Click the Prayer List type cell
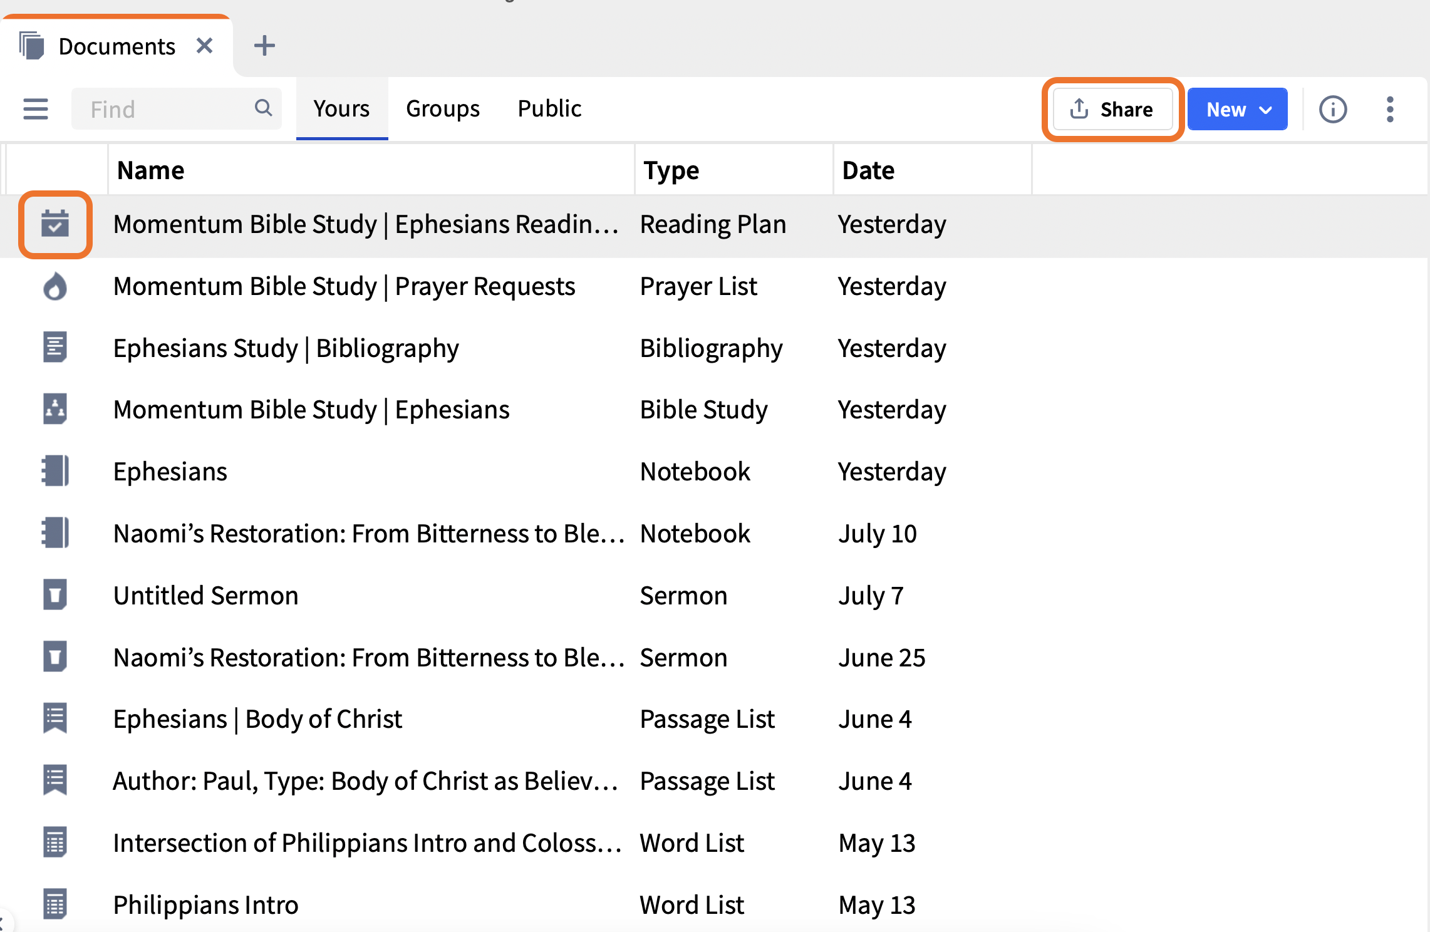 (698, 286)
